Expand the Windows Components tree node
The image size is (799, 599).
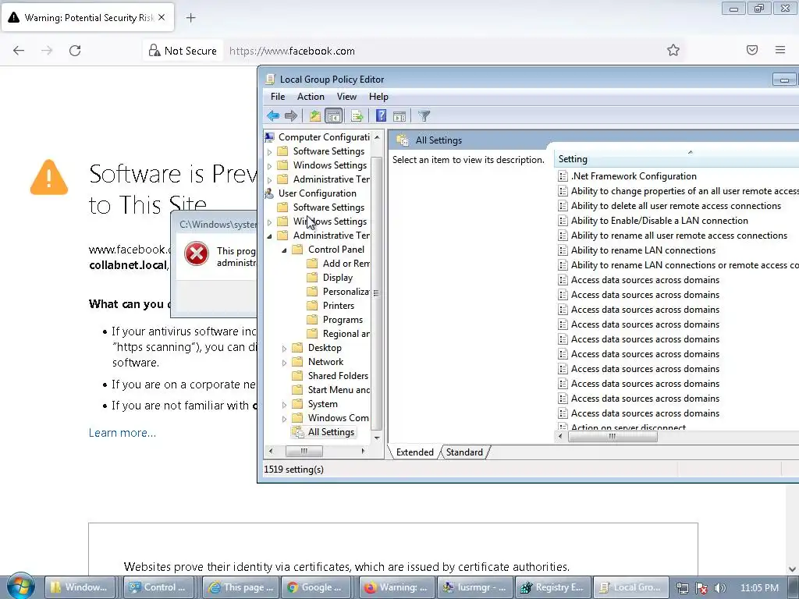pos(284,419)
